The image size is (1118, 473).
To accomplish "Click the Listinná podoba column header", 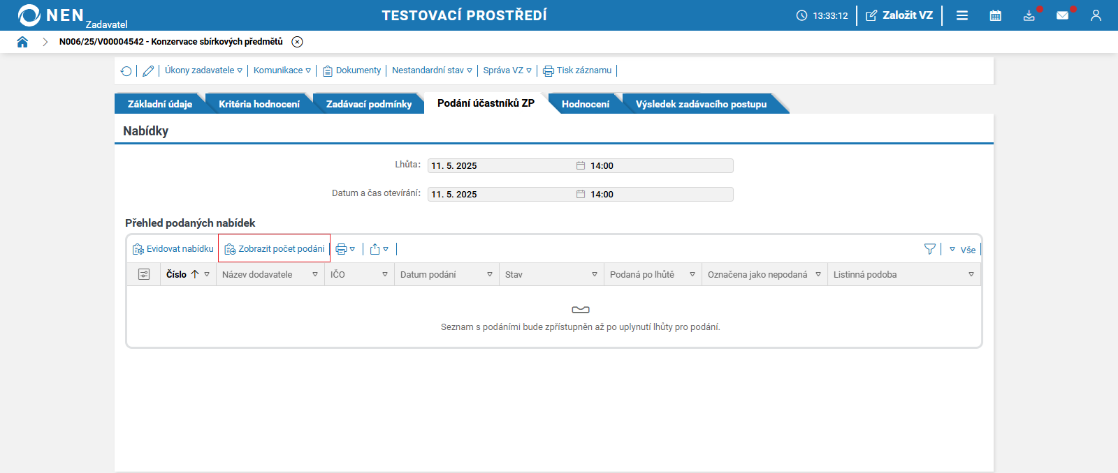I will pyautogui.click(x=865, y=275).
